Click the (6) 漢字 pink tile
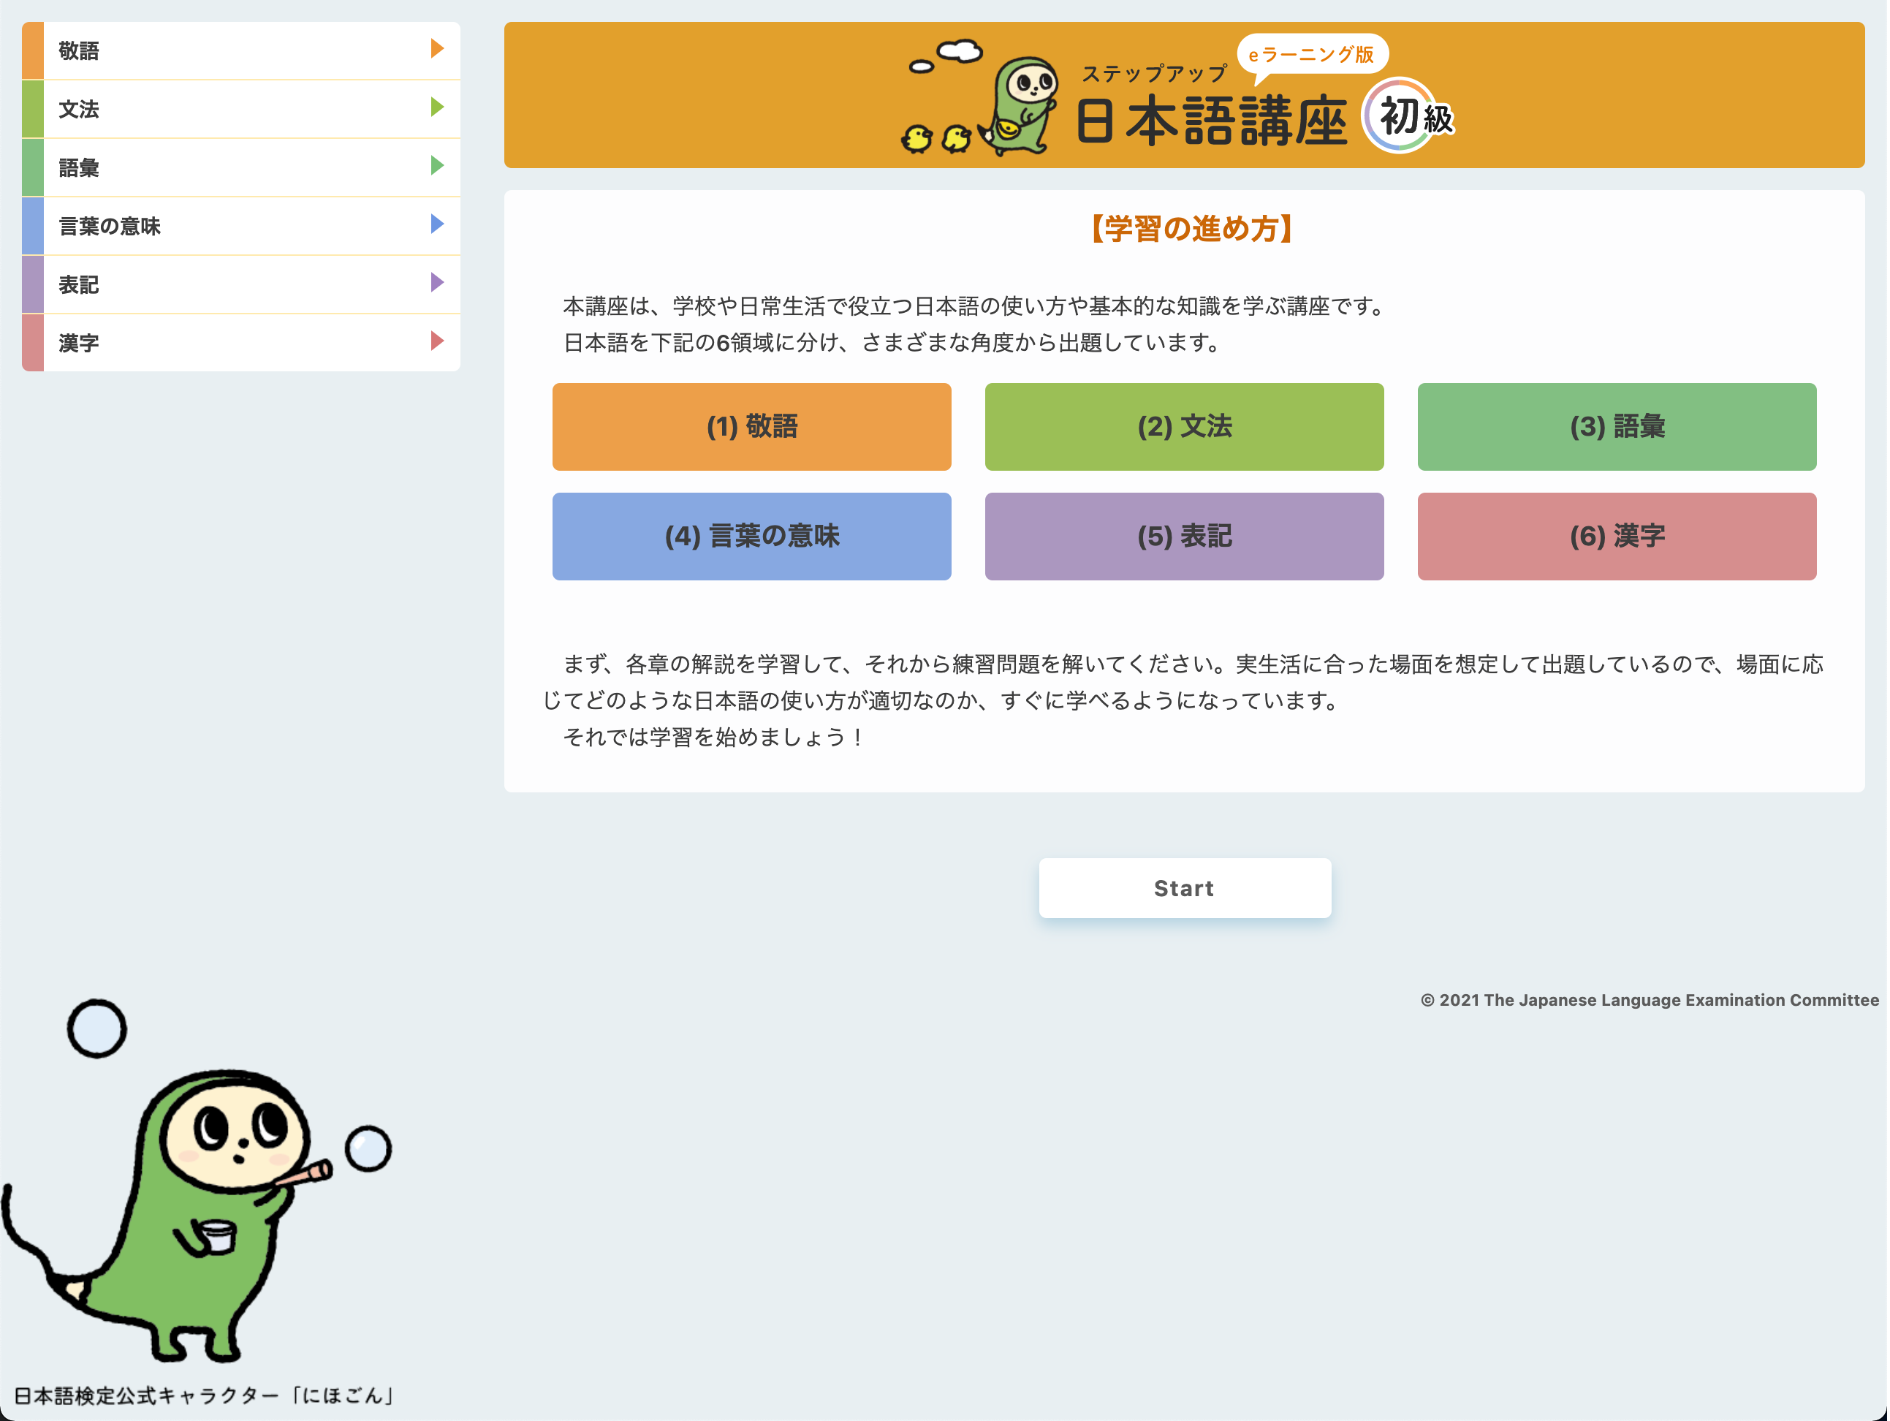Viewport: 1890px width, 1421px height. click(x=1617, y=536)
